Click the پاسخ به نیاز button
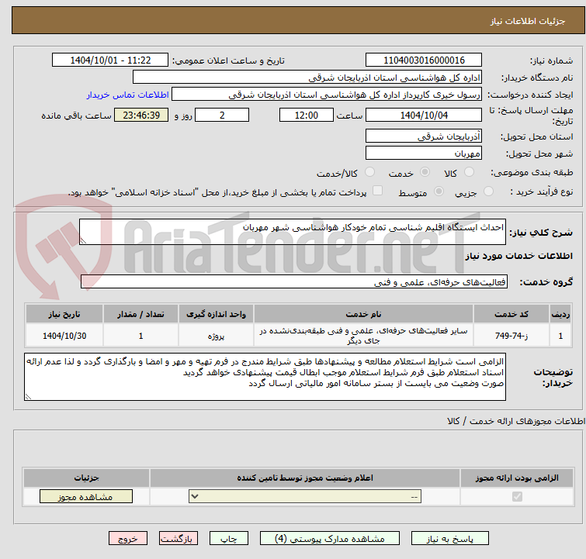The image size is (586, 559). [x=449, y=539]
